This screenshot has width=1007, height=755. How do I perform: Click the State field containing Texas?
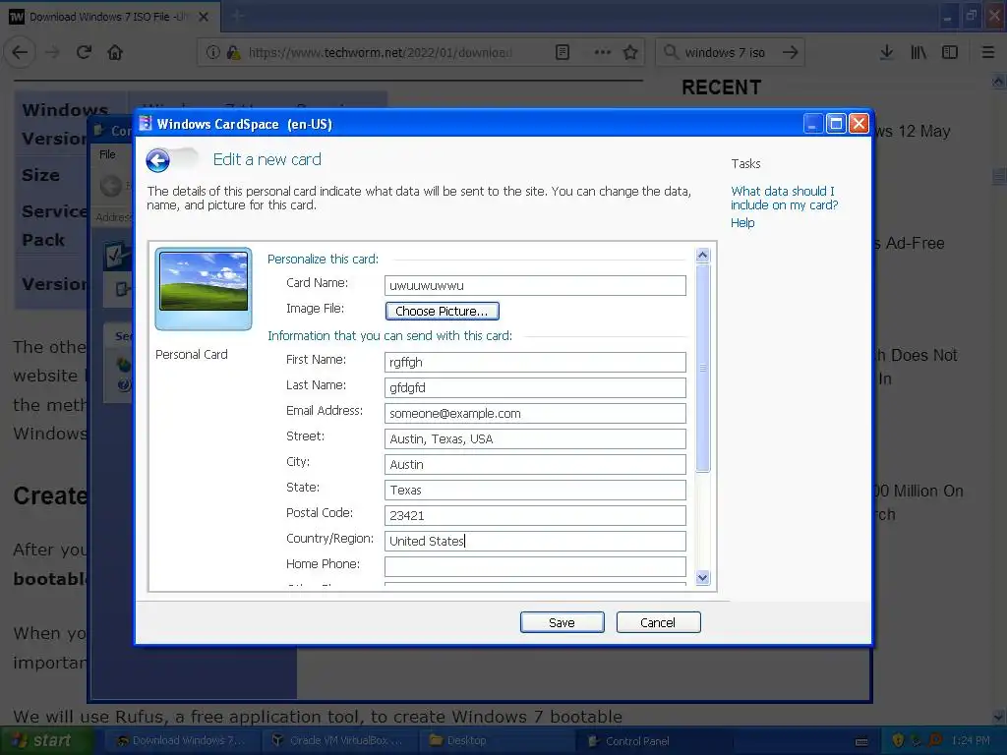535,490
